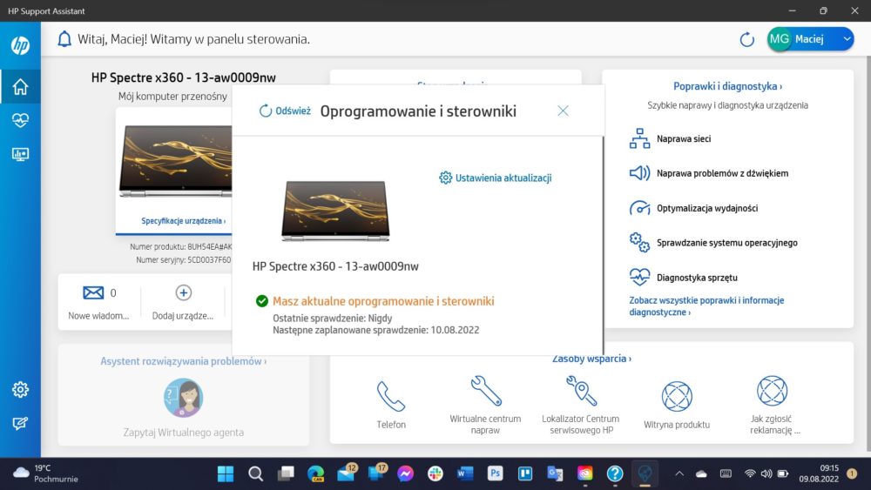Open Word from the taskbar
The image size is (871, 490).
pos(465,473)
